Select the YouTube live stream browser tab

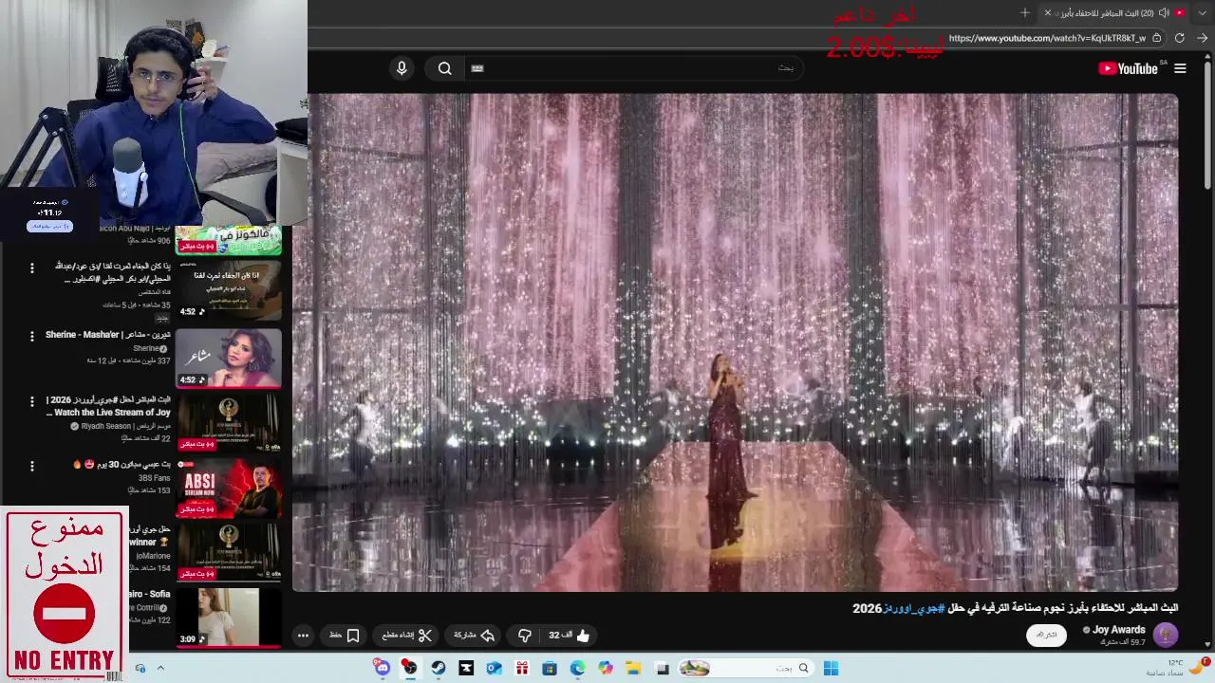coord(1115,13)
